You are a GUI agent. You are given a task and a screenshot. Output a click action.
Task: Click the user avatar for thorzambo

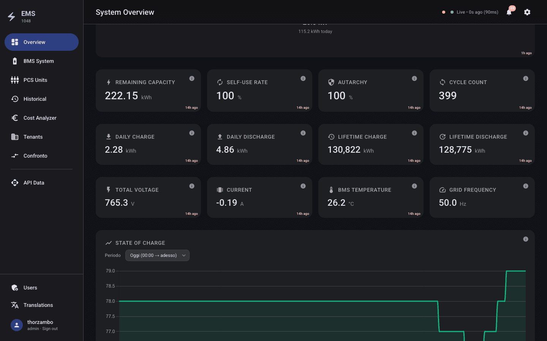point(17,325)
